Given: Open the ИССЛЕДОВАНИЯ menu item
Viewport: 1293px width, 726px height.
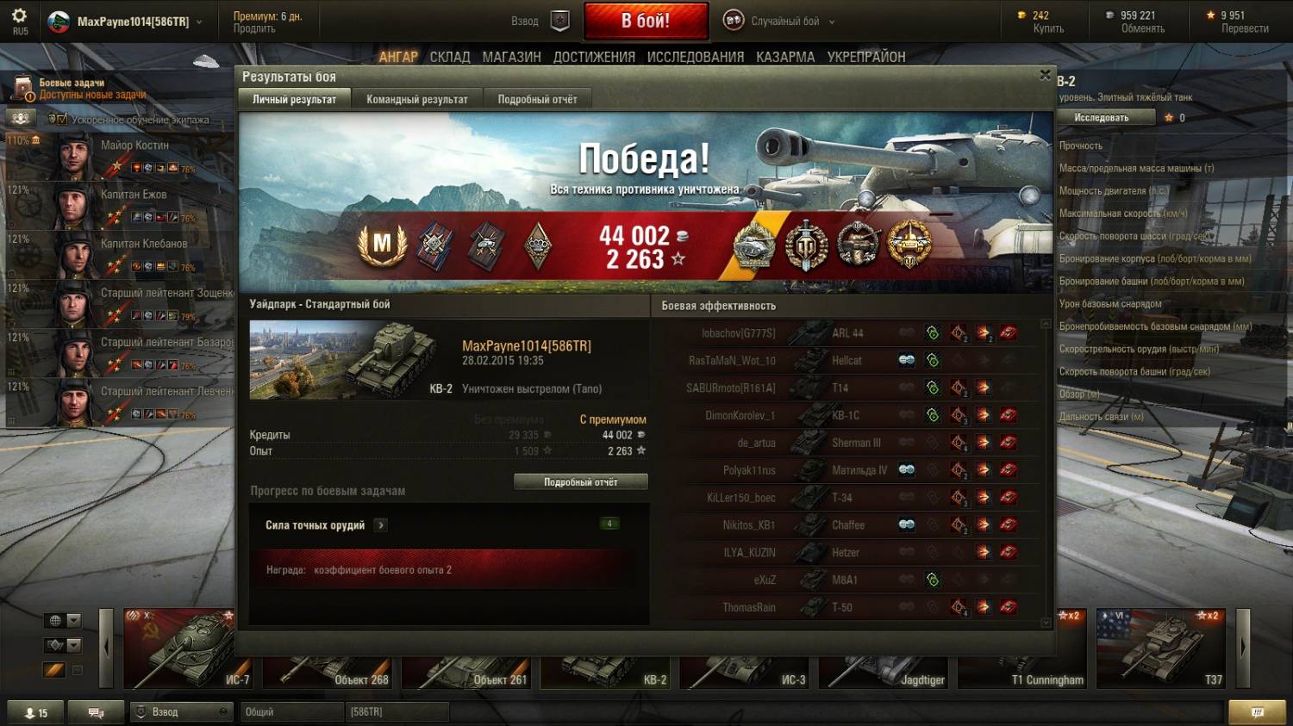Looking at the screenshot, I should point(696,57).
